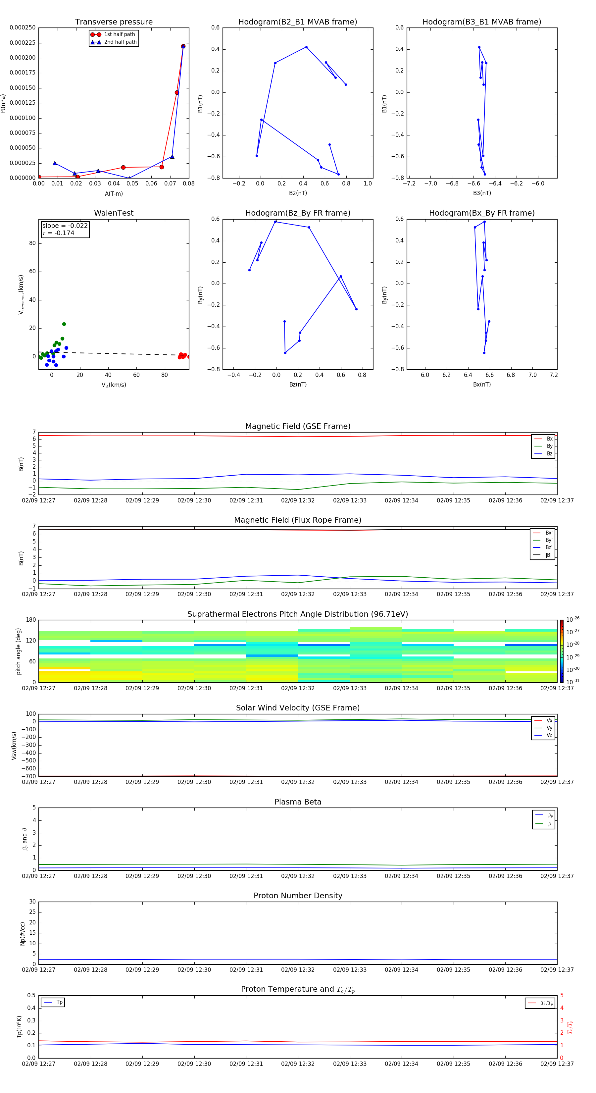The height and width of the screenshot is (1093, 596).
Task: Click the 'B2(nT)' x-axis label
Action: (x=298, y=193)
